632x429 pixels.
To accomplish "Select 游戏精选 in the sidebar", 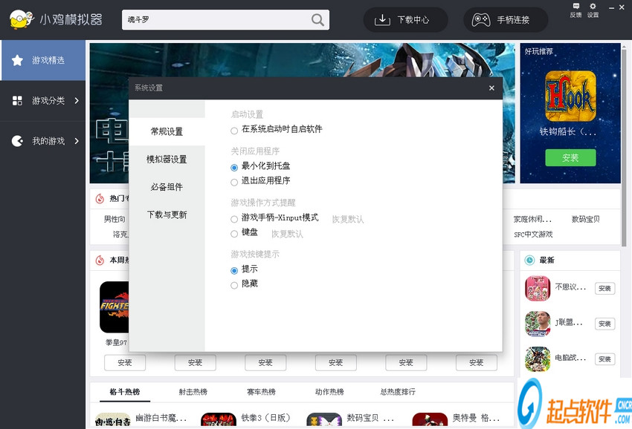I will [x=42, y=60].
